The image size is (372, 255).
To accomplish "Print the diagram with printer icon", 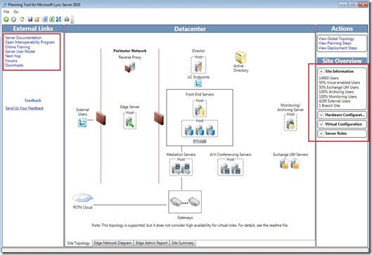I will pos(67,20).
